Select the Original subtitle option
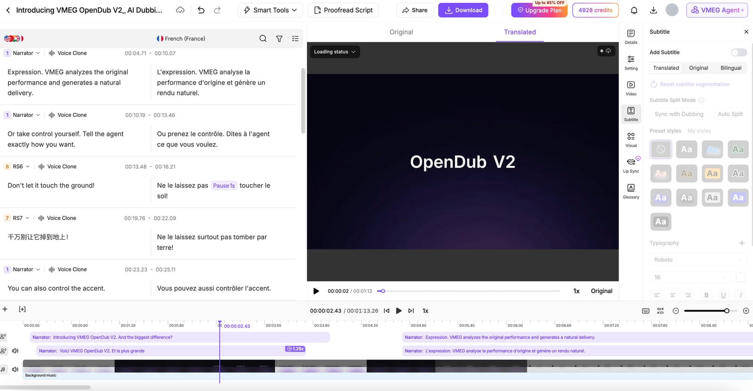The width and height of the screenshot is (753, 391). click(698, 68)
